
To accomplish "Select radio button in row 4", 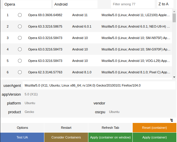I will pyautogui.click(x=20, y=49).
